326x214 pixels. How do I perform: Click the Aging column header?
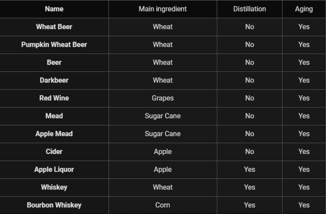[x=304, y=9]
